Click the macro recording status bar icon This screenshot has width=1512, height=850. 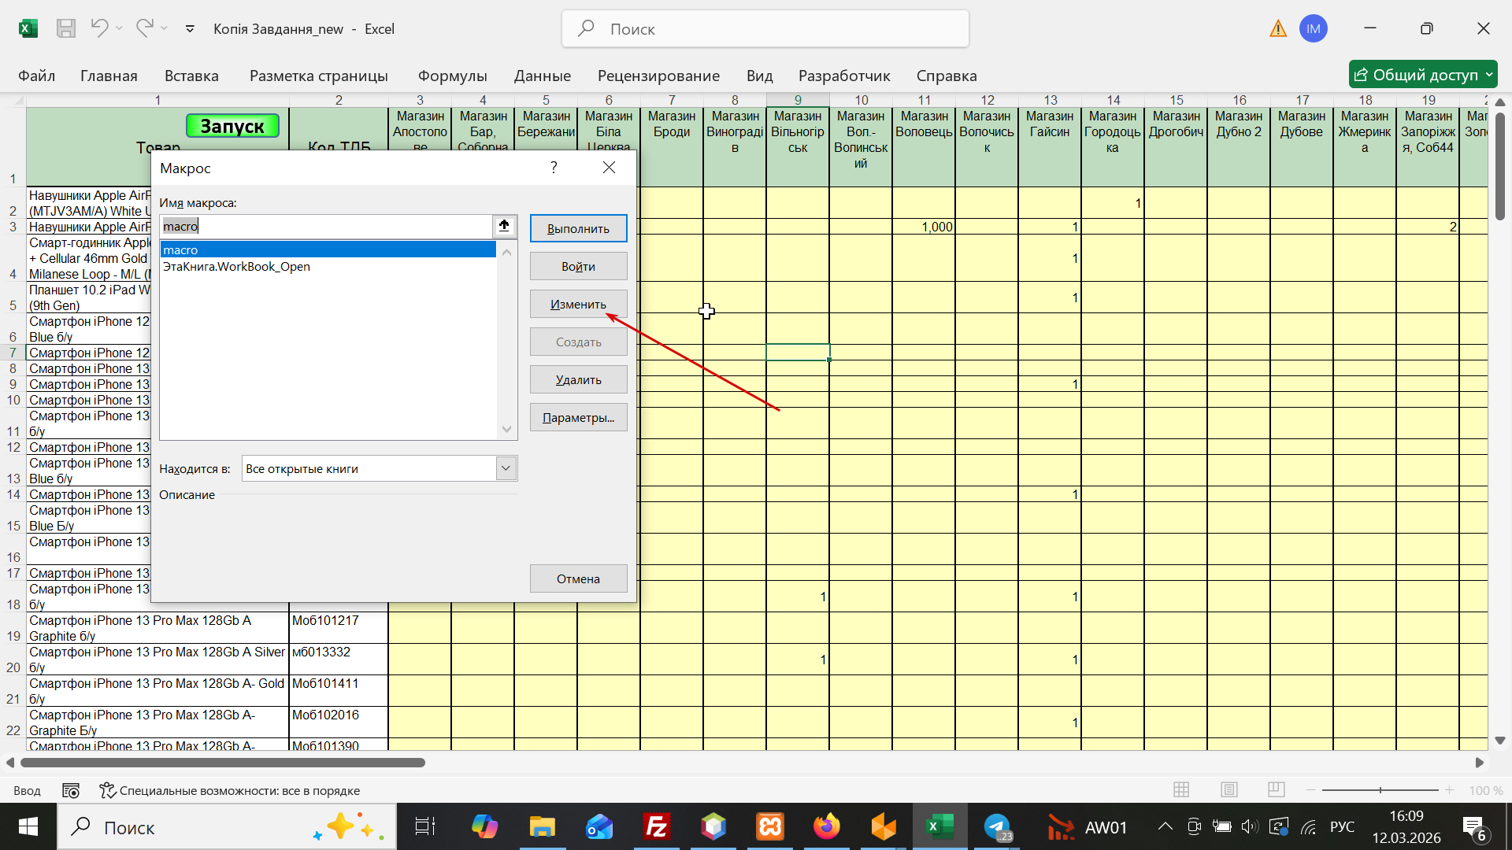coord(71,790)
